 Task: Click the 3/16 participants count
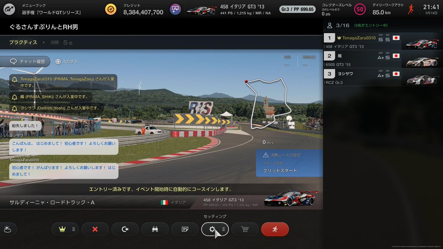tap(343, 25)
